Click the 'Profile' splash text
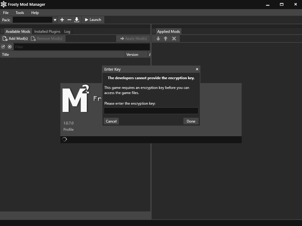The height and width of the screenshot is (226, 302). 68,130
